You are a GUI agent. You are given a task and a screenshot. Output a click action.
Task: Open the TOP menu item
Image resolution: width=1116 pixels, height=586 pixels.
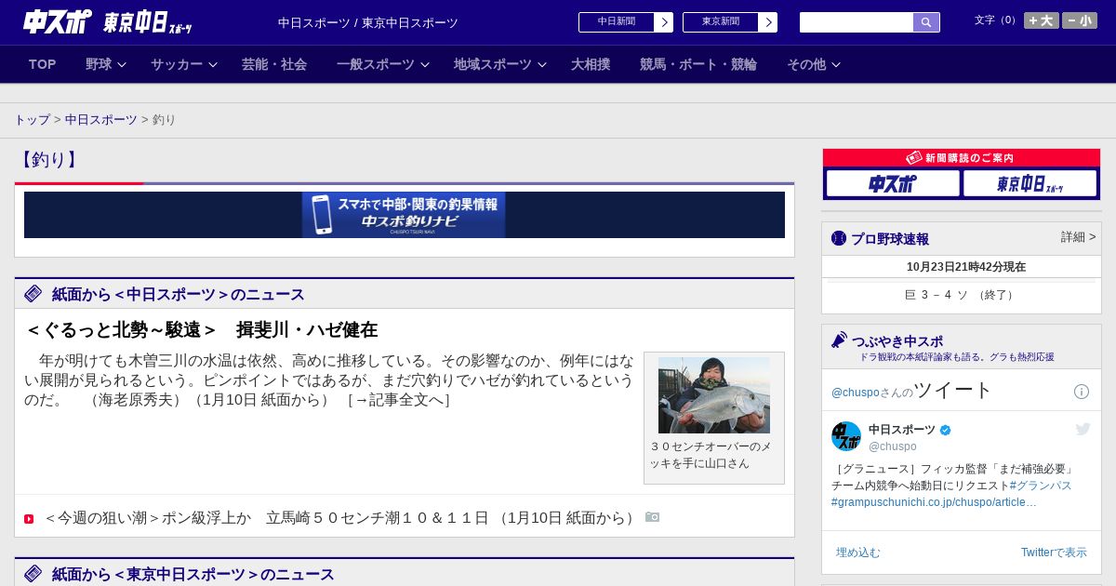pyautogui.click(x=43, y=64)
